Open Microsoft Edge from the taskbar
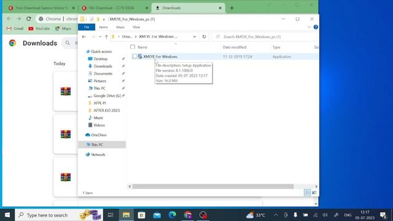This screenshot has width=393, height=221. 173,215
